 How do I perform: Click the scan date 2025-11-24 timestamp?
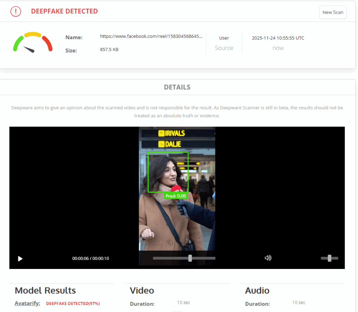tap(278, 38)
